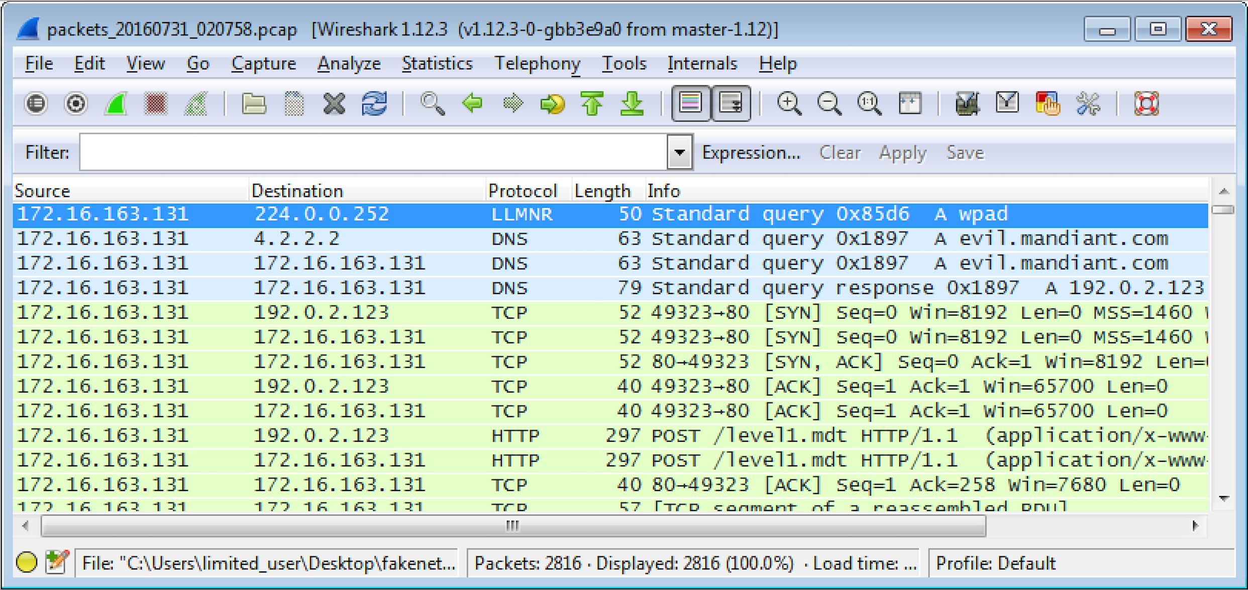Click the Filter: label button
Viewport: 1248px width, 590px height.
click(47, 152)
